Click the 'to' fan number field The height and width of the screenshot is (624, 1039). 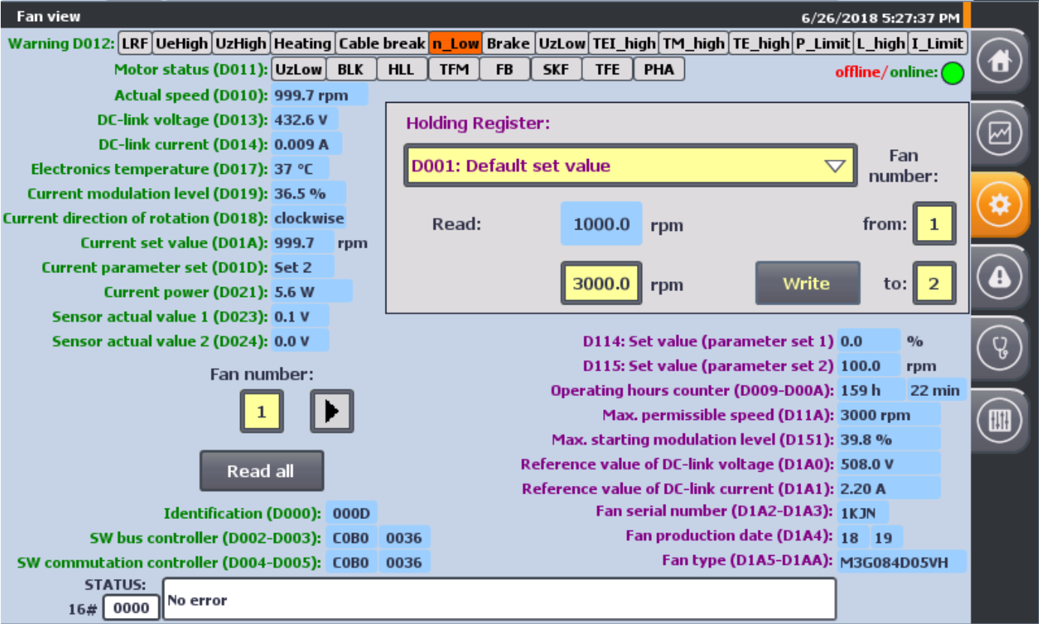[x=934, y=283]
